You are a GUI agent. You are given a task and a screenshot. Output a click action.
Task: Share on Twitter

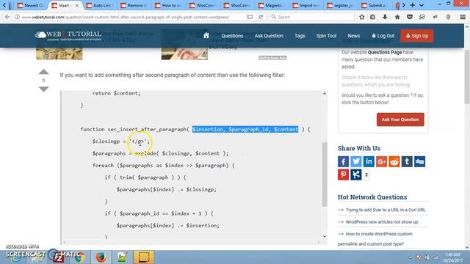[356, 161]
